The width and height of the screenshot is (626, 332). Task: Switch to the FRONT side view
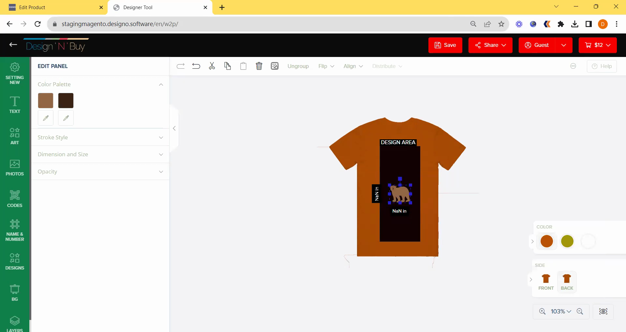[x=546, y=282]
